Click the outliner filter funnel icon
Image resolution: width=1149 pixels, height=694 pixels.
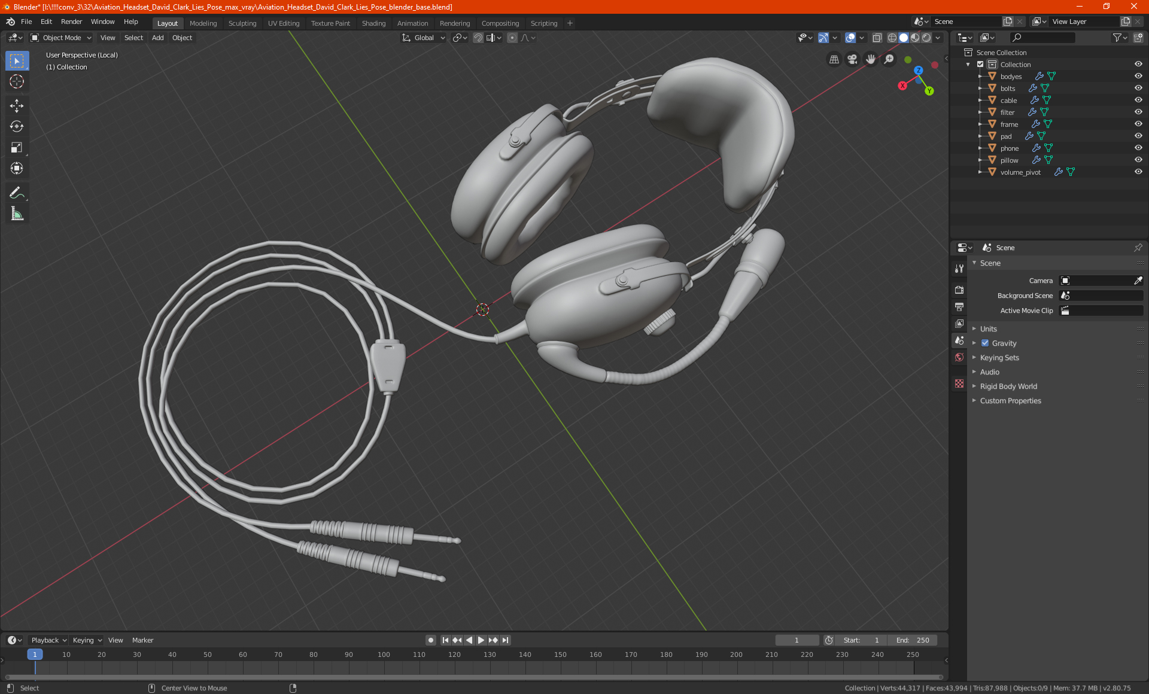point(1117,38)
